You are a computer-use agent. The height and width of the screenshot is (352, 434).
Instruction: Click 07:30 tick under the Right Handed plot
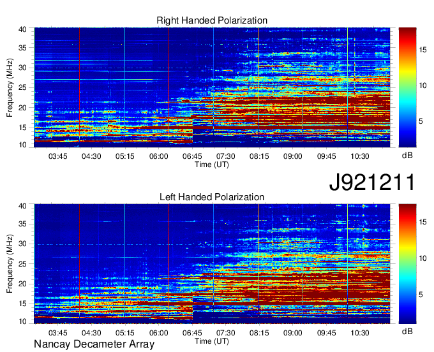[x=225, y=156]
